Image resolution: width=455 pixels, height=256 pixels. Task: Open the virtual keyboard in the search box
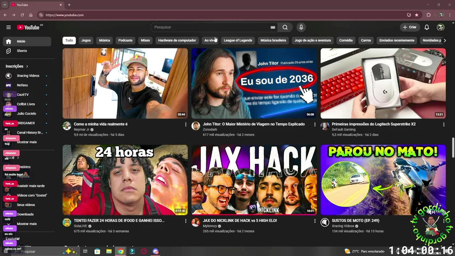click(x=273, y=27)
